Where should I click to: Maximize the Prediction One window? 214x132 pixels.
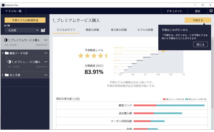click(x=203, y=5)
